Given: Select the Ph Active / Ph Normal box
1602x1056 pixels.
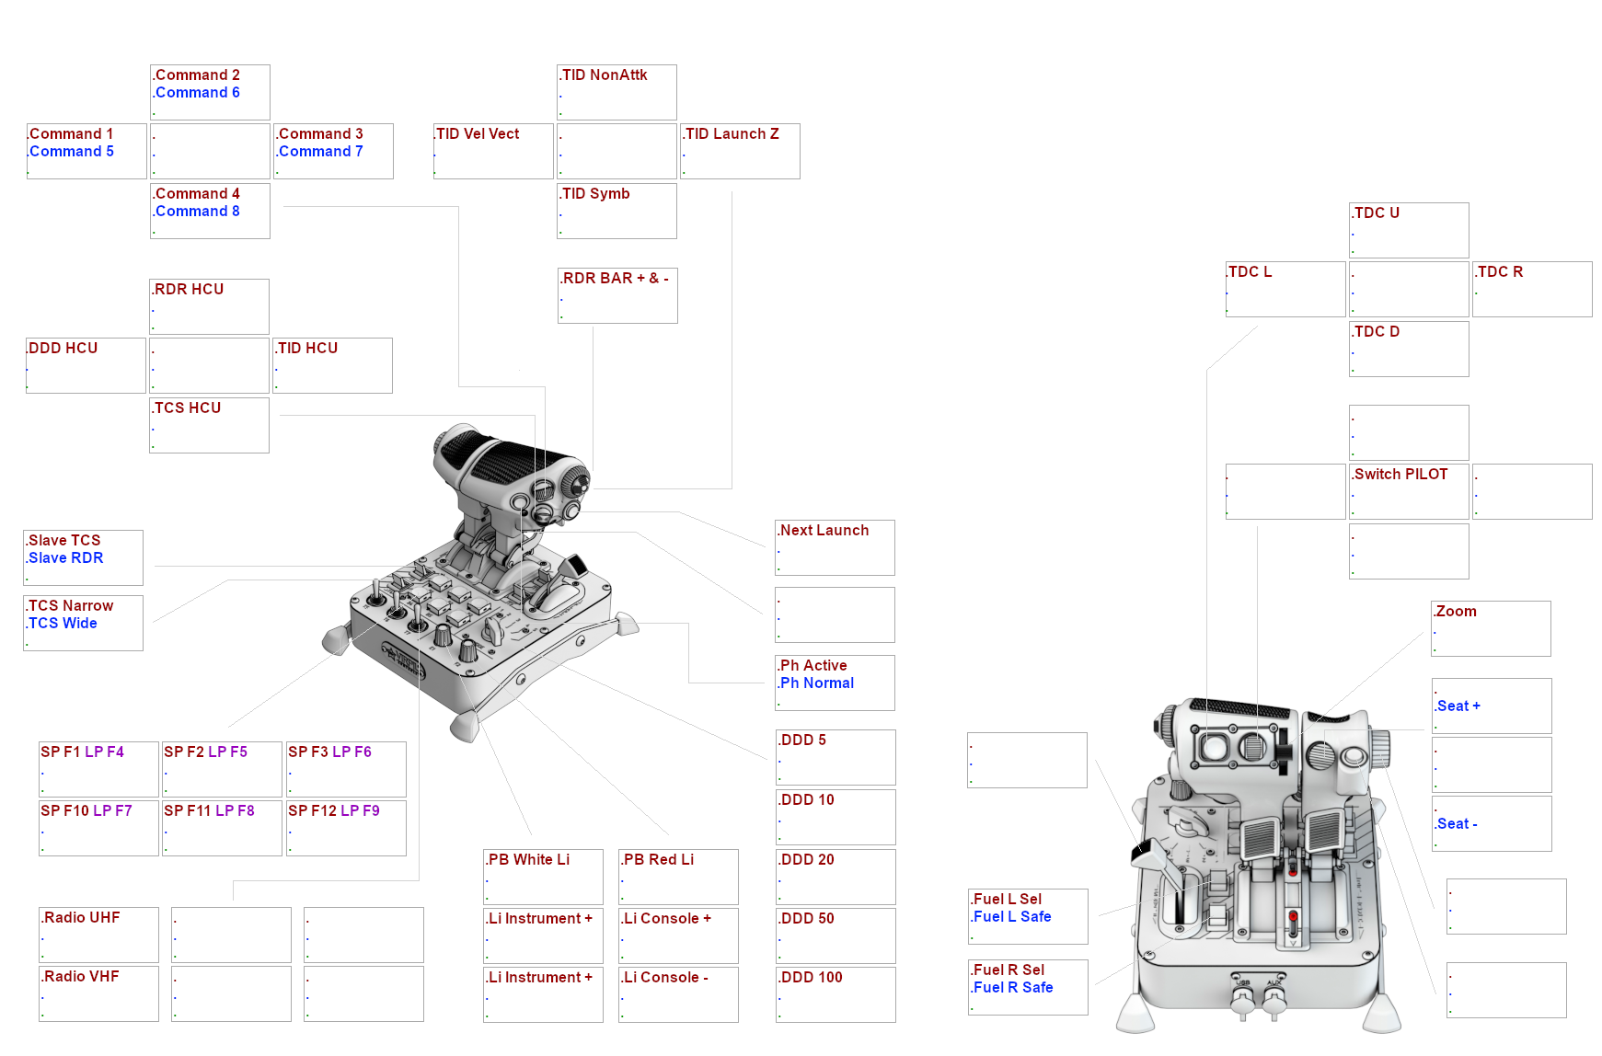Looking at the screenshot, I should click(835, 683).
